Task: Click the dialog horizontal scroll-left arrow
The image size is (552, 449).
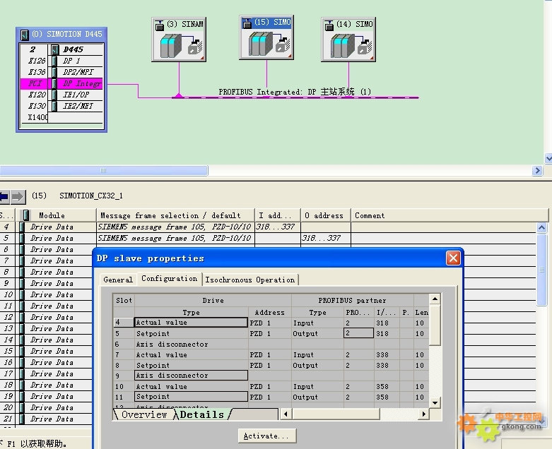Action: click(286, 414)
